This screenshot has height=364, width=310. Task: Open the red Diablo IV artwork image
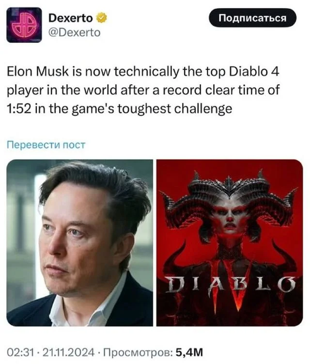(230, 243)
